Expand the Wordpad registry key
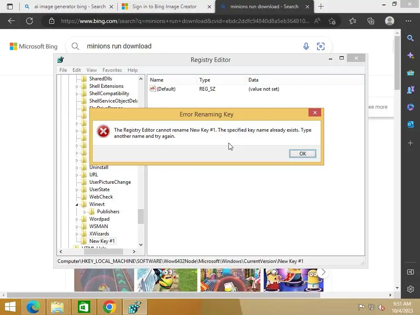This screenshot has height=315, width=420. [77, 220]
